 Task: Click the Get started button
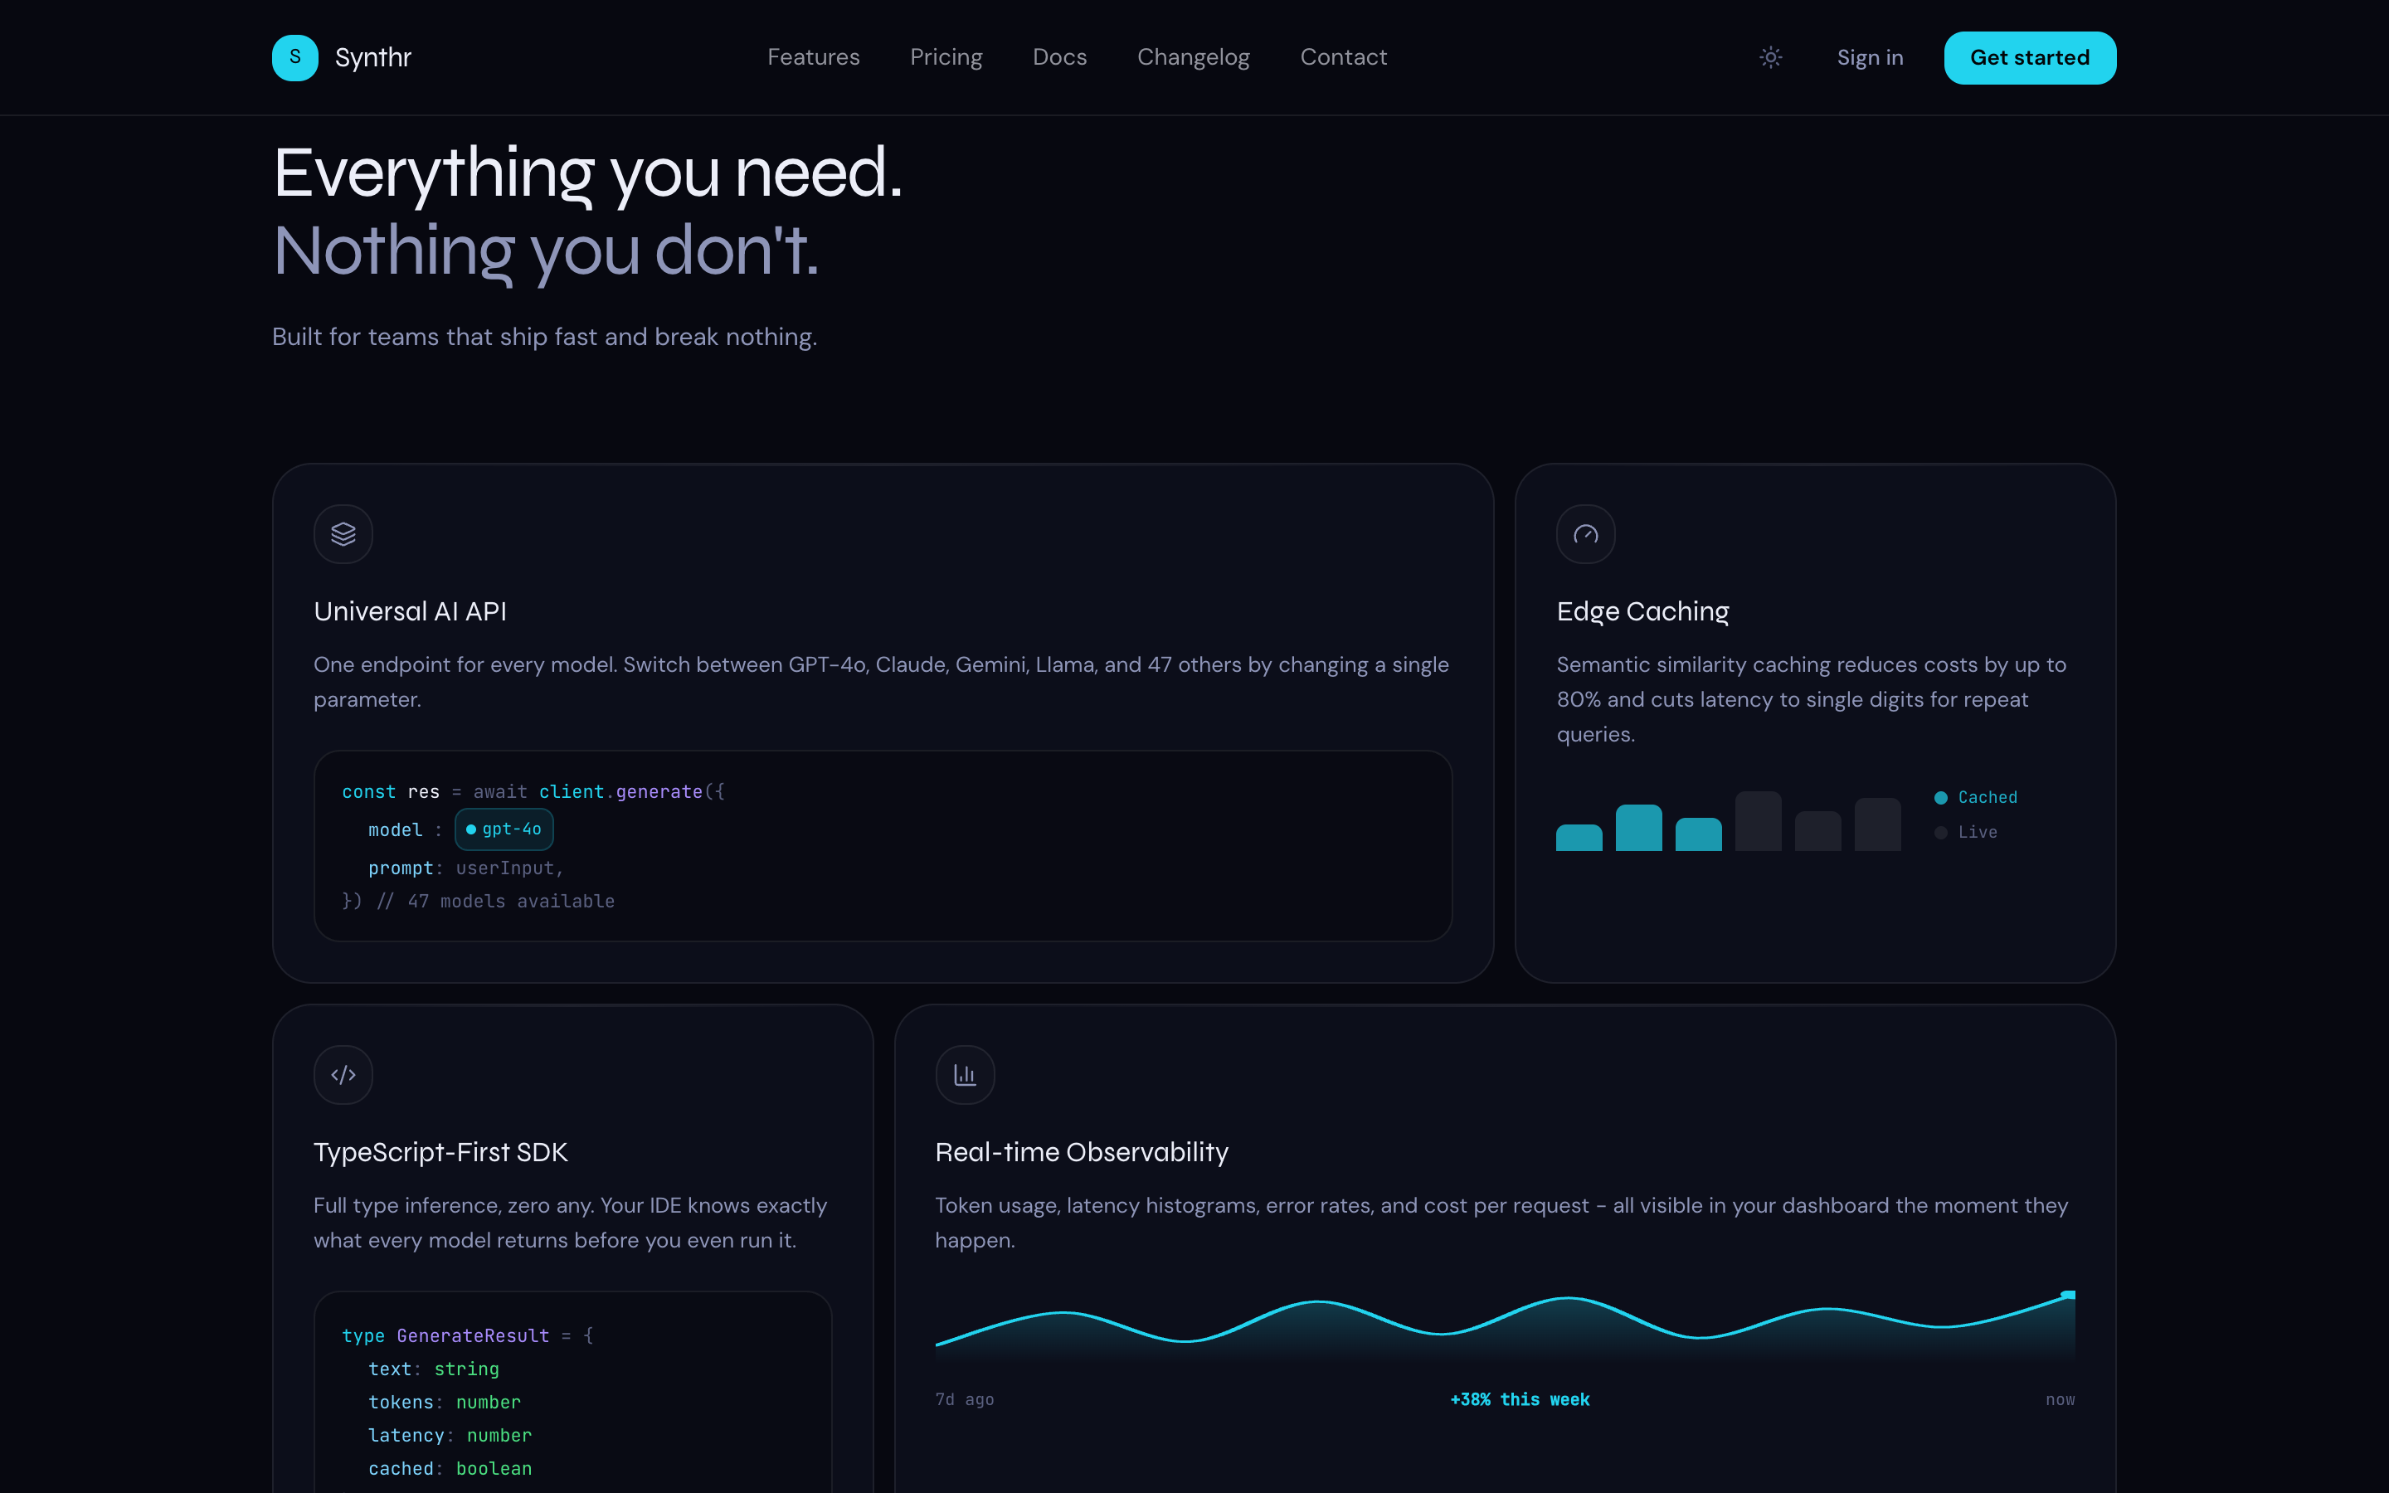tap(2030, 57)
